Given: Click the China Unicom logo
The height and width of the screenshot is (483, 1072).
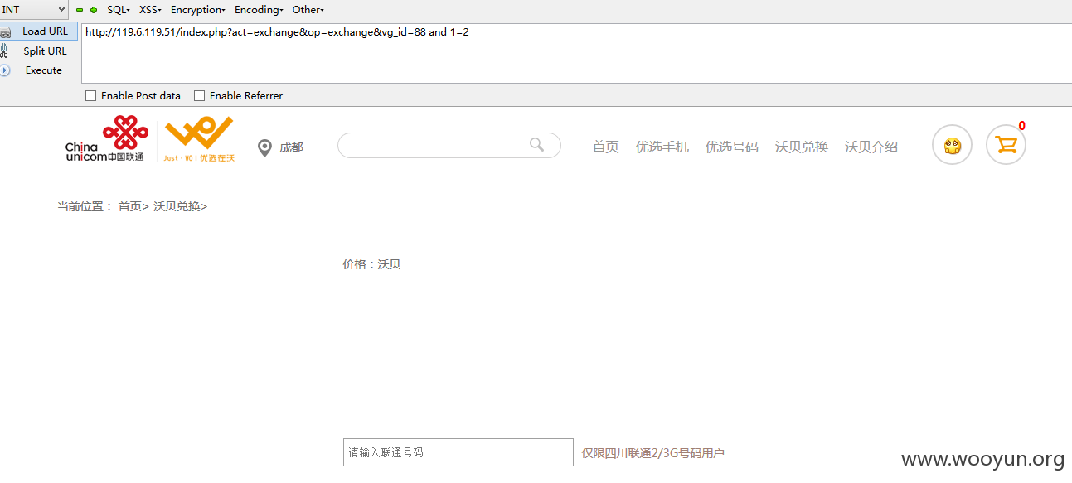Looking at the screenshot, I should click(x=108, y=139).
